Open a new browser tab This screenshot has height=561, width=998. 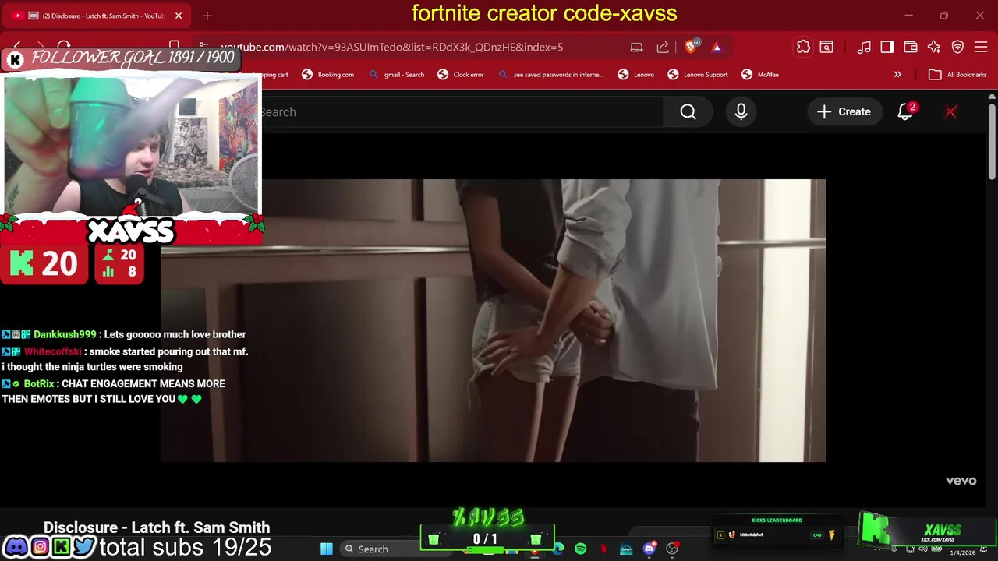point(207,16)
